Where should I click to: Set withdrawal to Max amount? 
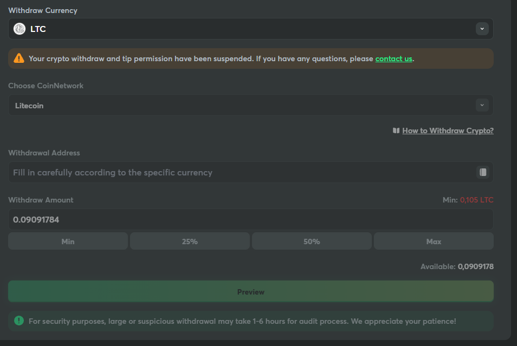click(x=434, y=241)
